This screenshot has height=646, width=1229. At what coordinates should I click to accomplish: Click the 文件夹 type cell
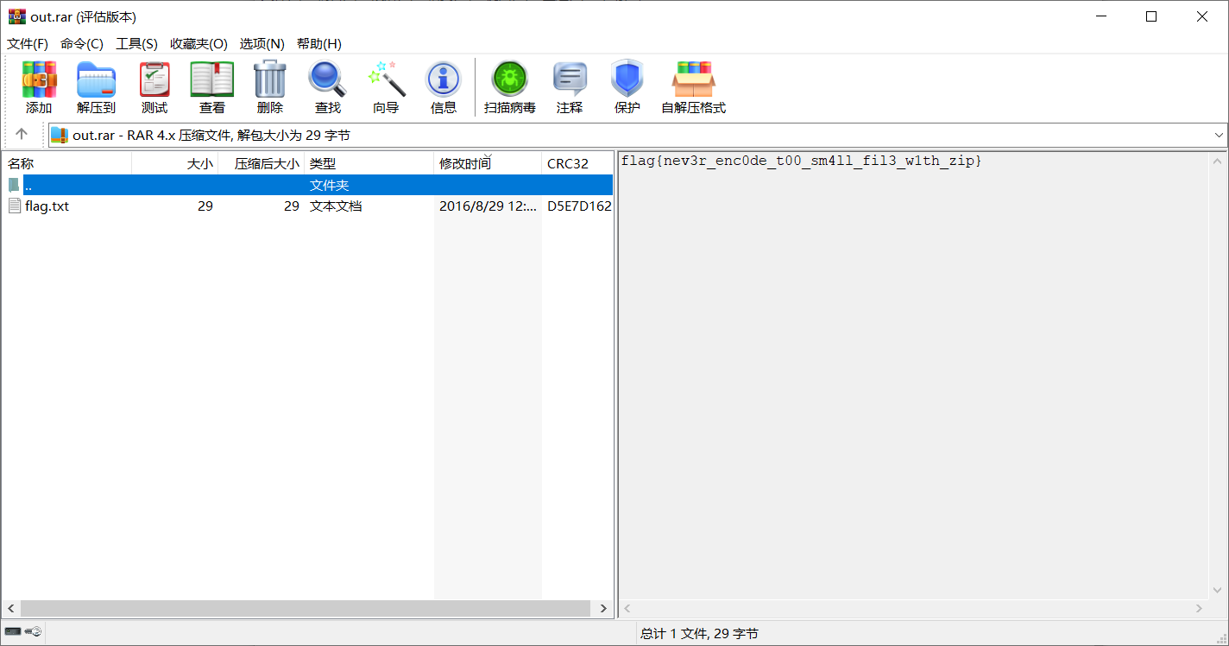(x=329, y=185)
